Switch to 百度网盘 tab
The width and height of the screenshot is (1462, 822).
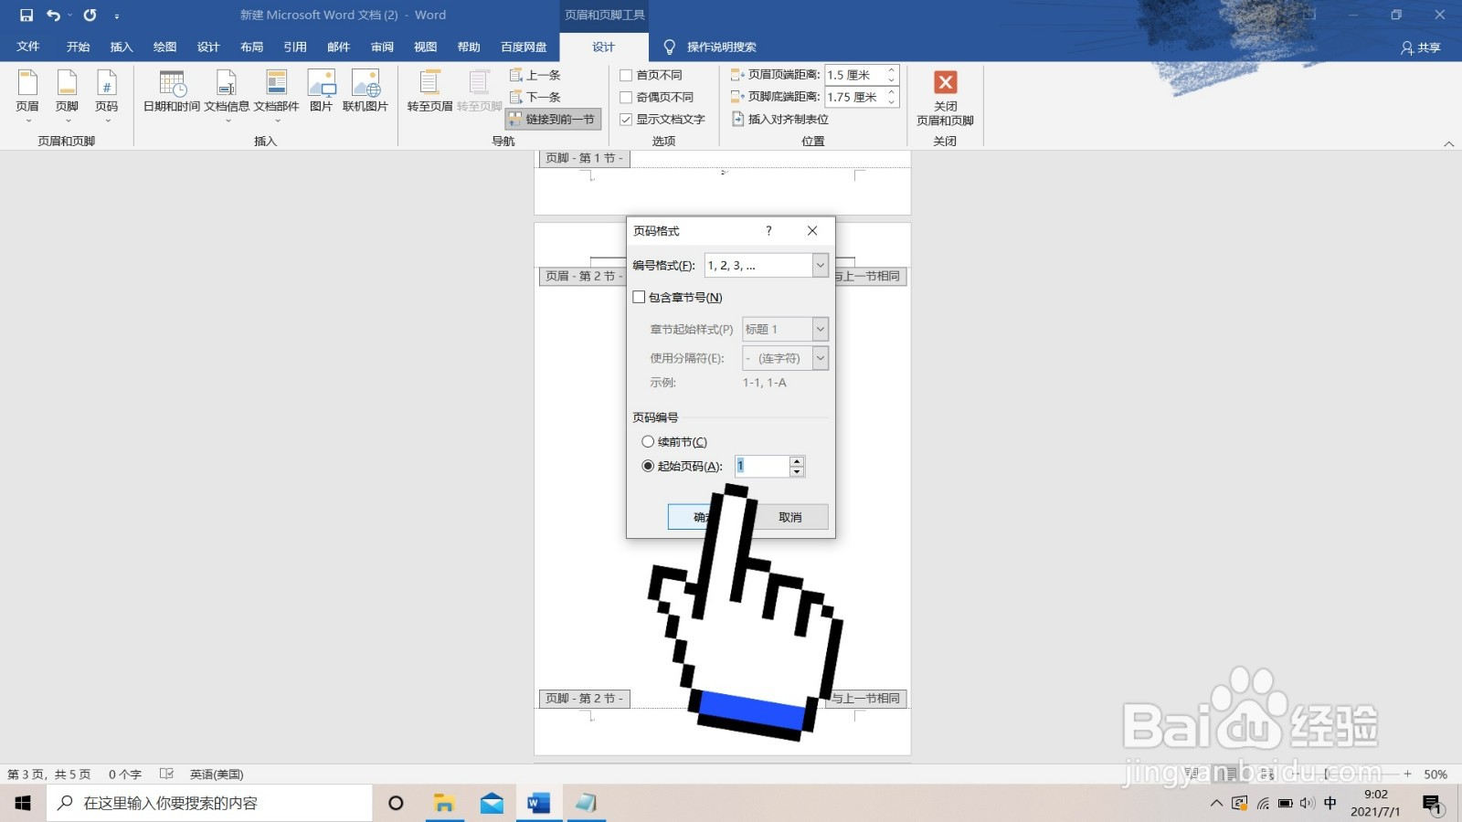coord(524,47)
